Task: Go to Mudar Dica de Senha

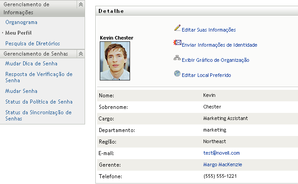Action: tap(31, 64)
